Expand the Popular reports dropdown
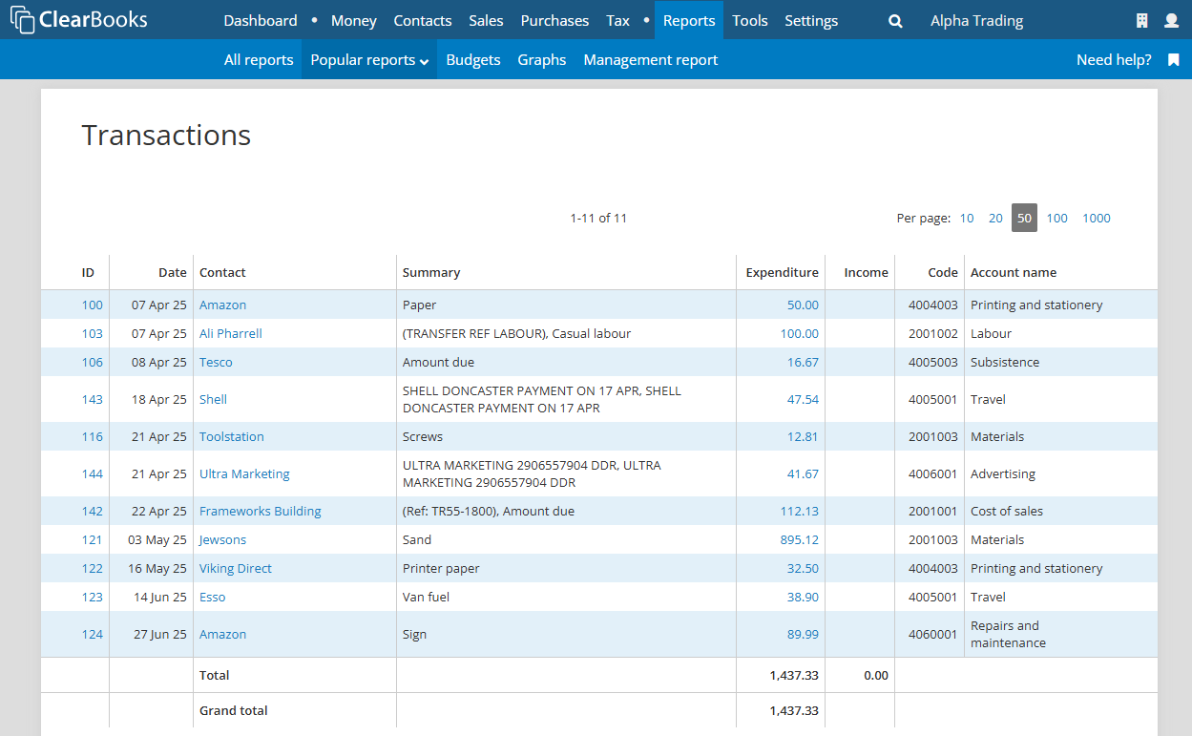Screen dimensions: 1192x736 [x=369, y=59]
